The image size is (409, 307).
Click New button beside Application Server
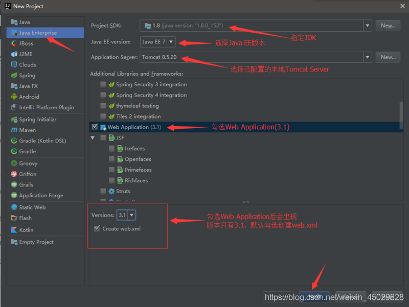[x=388, y=57]
